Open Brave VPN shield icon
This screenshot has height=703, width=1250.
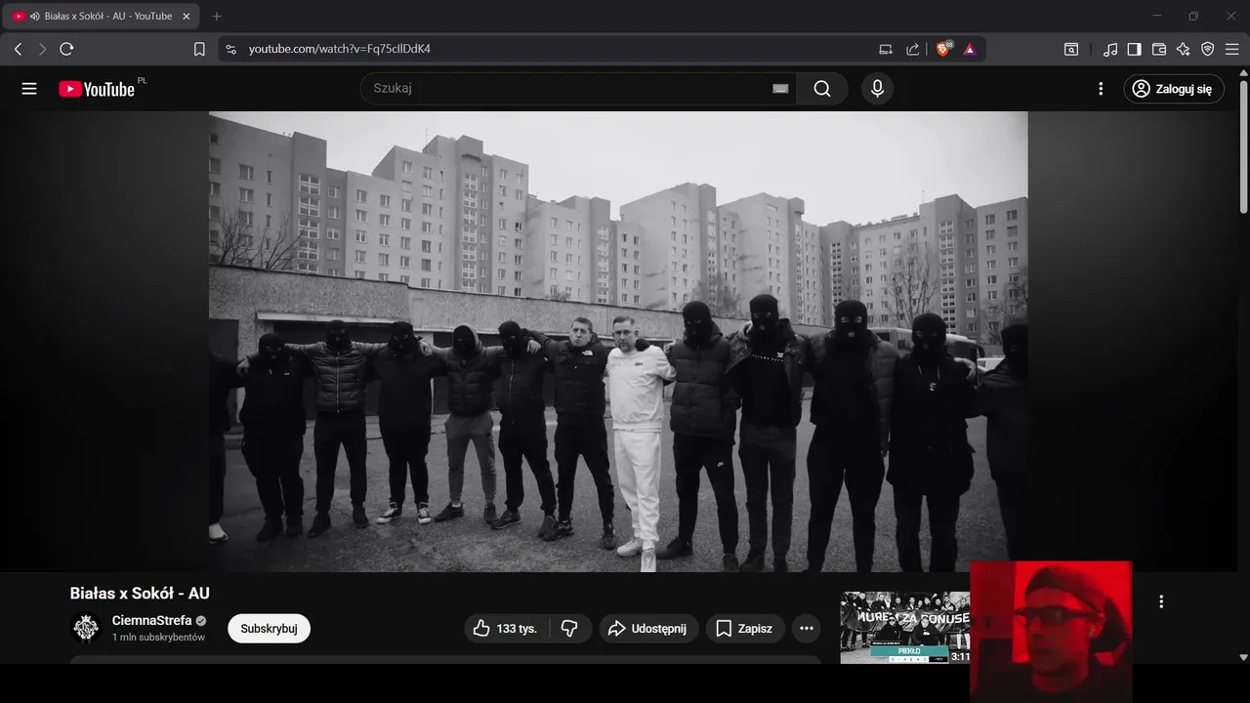(1207, 49)
